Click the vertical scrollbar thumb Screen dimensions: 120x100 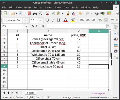coord(110,44)
